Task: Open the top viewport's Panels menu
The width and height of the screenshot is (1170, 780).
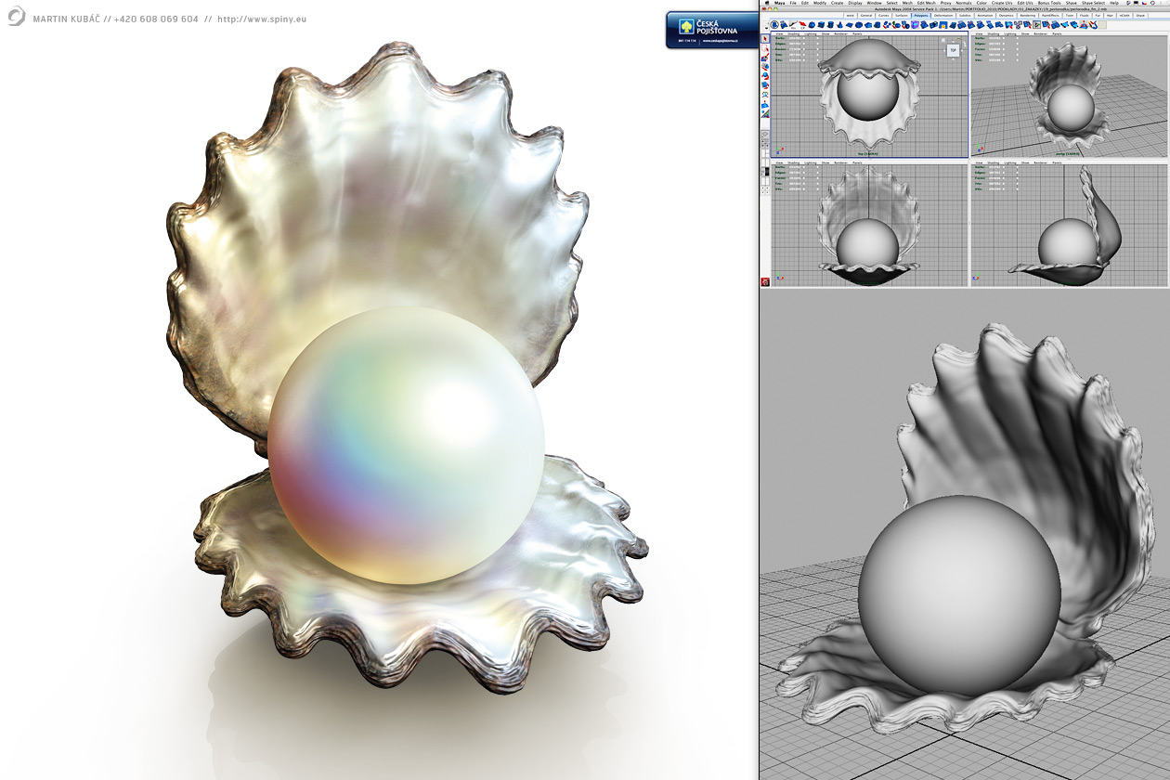Action: point(857,33)
